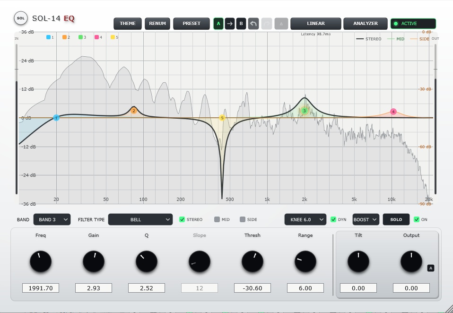Toggle the band ON checkbox
The width and height of the screenshot is (453, 313).
[417, 219]
